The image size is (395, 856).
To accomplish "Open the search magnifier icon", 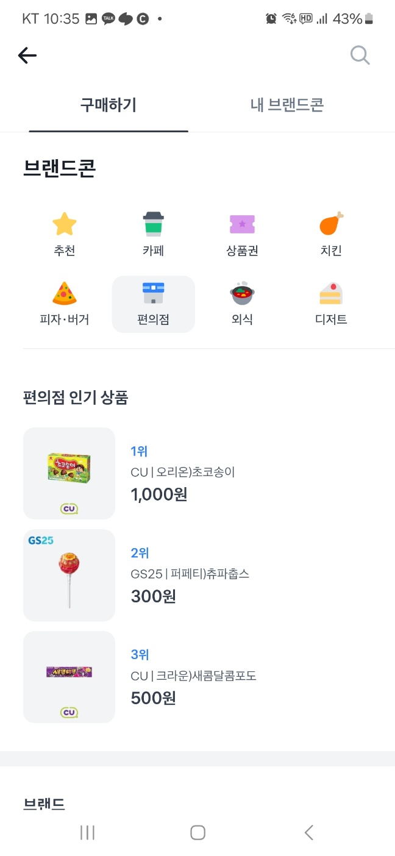I will [x=360, y=55].
